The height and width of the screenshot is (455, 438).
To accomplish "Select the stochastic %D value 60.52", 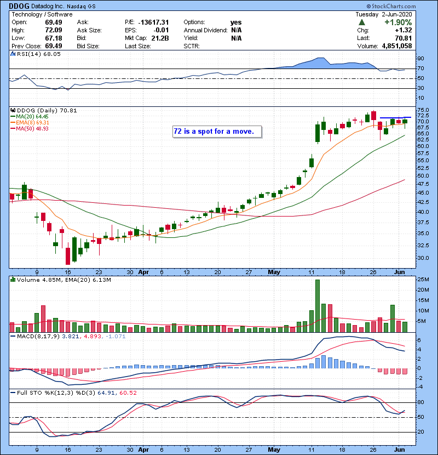I will [128, 393].
